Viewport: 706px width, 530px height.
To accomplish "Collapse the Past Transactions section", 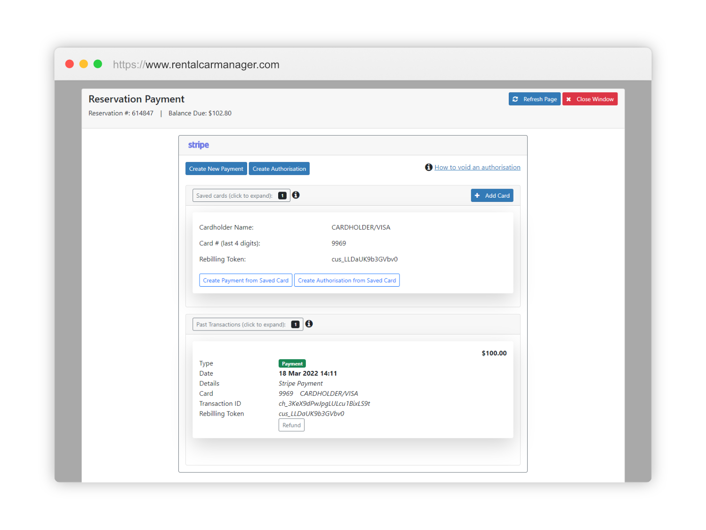I will pyautogui.click(x=241, y=325).
